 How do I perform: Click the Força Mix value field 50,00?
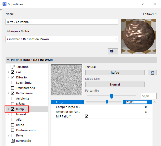click(149, 96)
